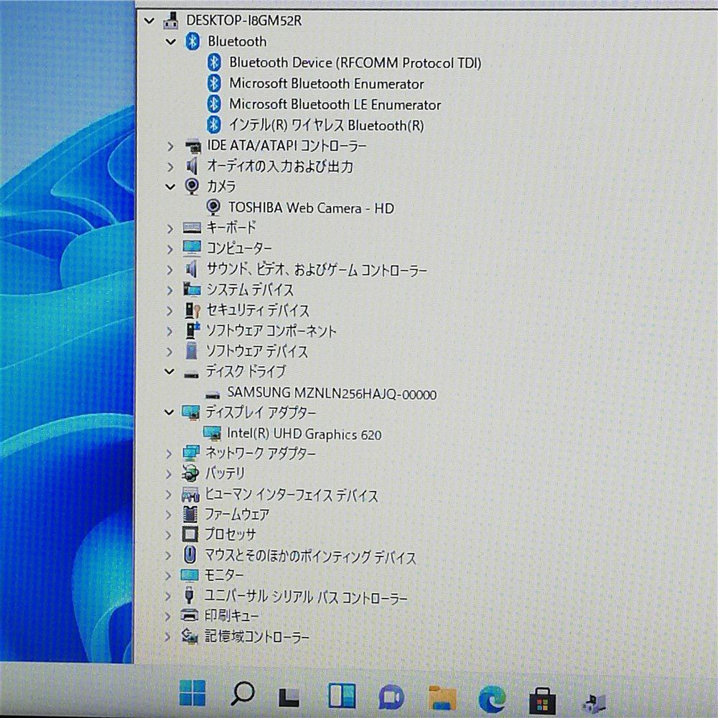Click the ディスク ドライブ drive icon
Viewport: 718px width, 718px height.
[192, 374]
